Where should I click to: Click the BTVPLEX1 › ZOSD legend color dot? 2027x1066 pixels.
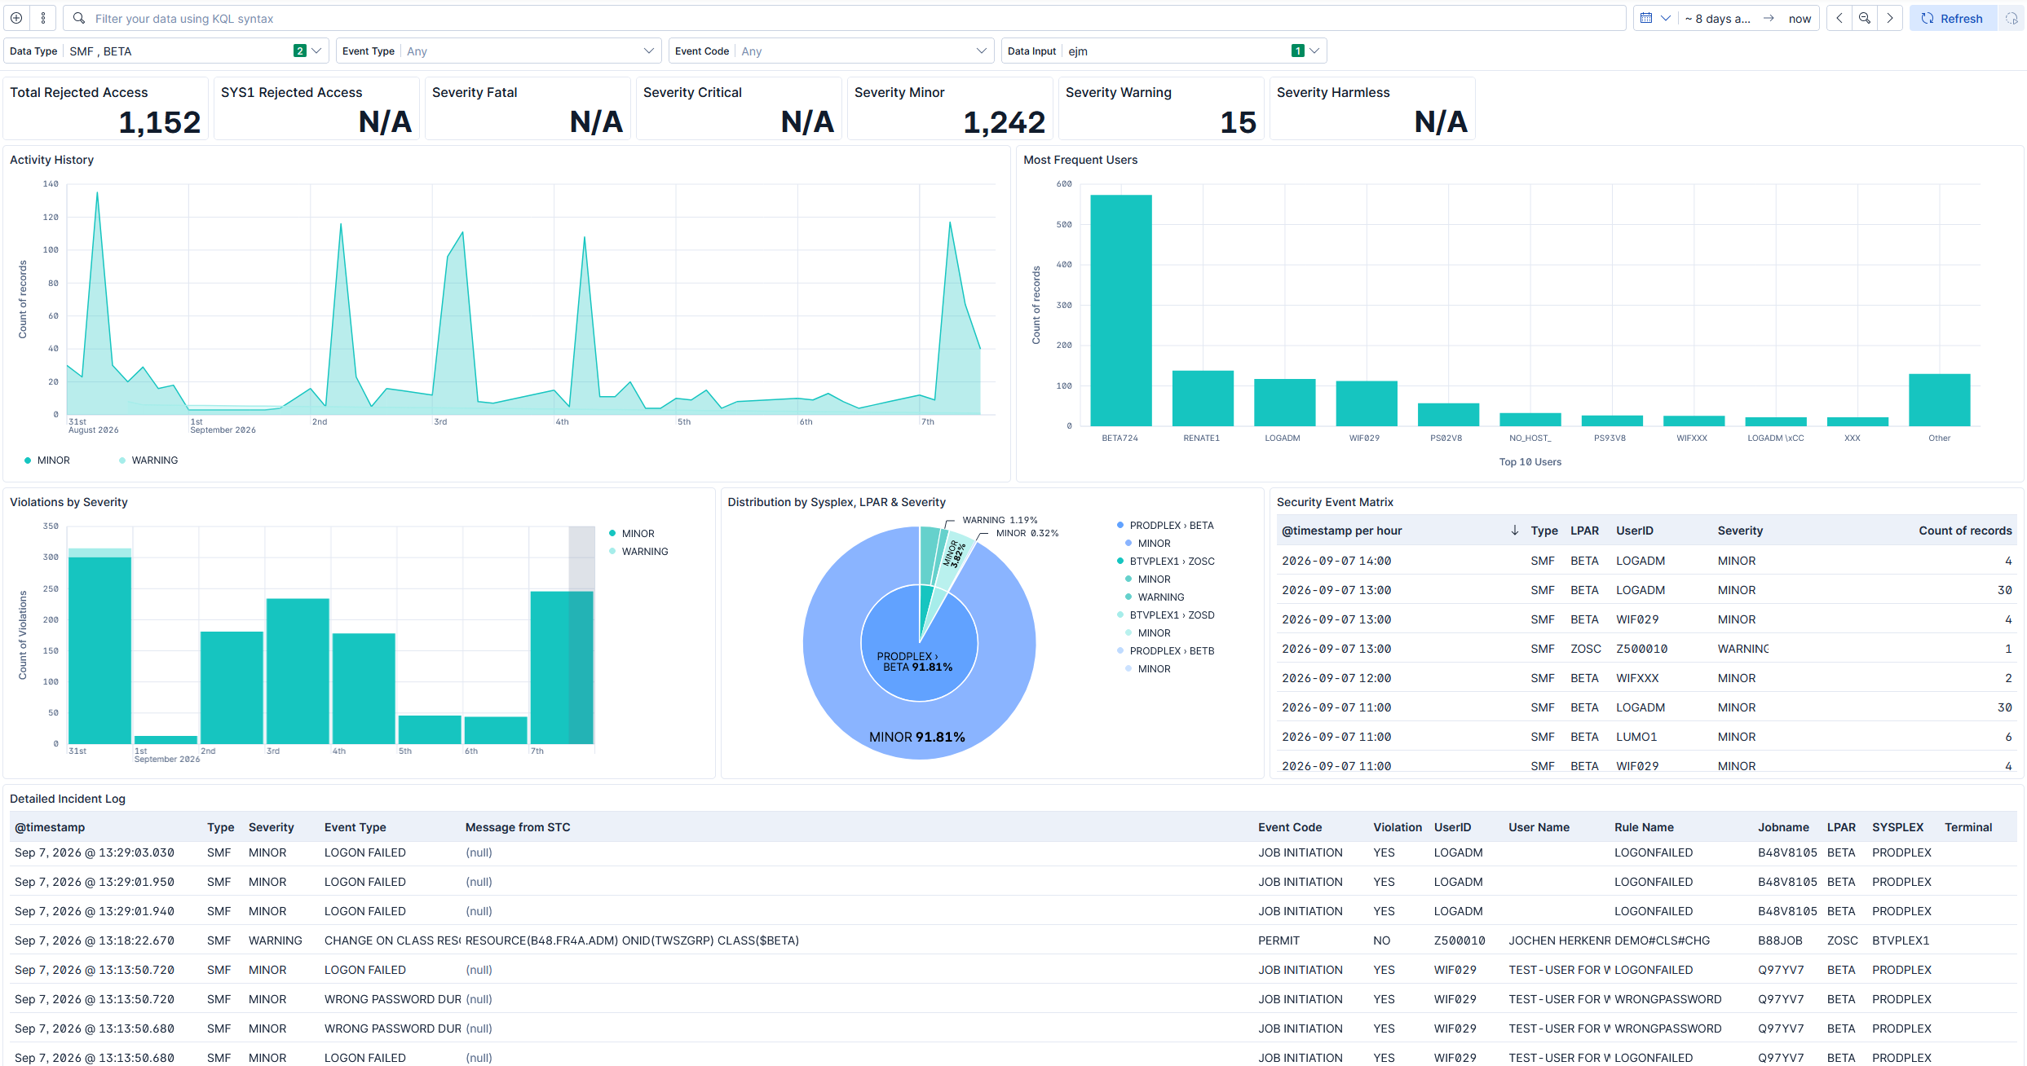tap(1120, 615)
